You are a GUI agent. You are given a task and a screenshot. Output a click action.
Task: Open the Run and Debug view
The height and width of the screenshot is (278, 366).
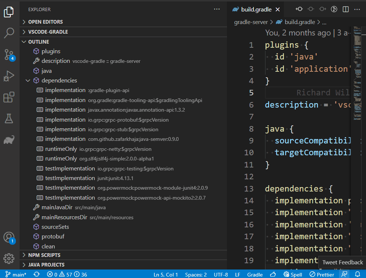pos(9,76)
